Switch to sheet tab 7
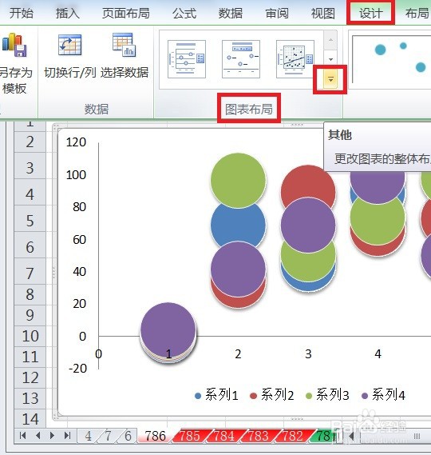This screenshot has width=431, height=455. (108, 436)
